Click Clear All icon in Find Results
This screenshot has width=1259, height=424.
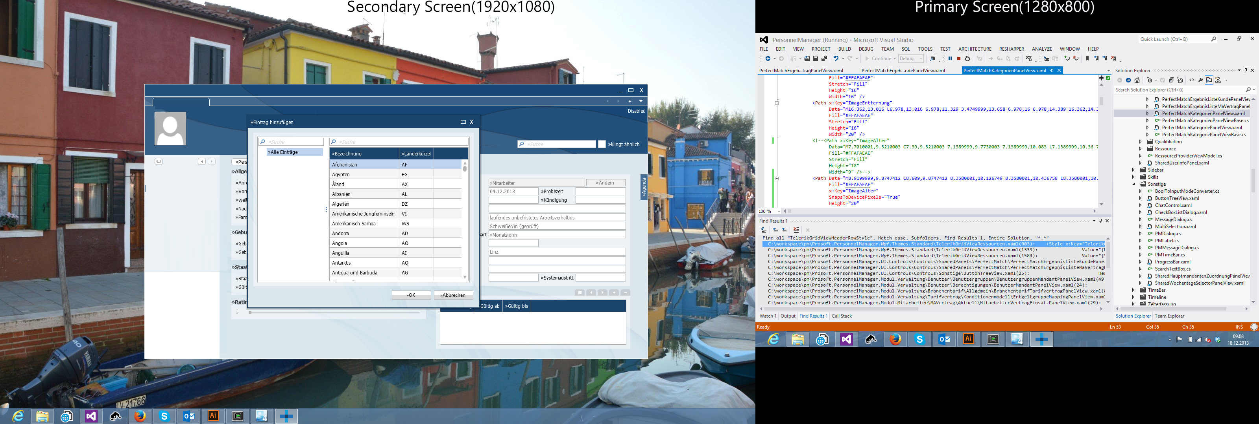click(796, 230)
